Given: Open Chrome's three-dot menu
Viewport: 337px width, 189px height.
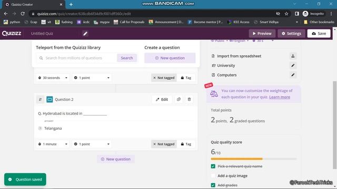Looking at the screenshot, I should pyautogui.click(x=331, y=14).
